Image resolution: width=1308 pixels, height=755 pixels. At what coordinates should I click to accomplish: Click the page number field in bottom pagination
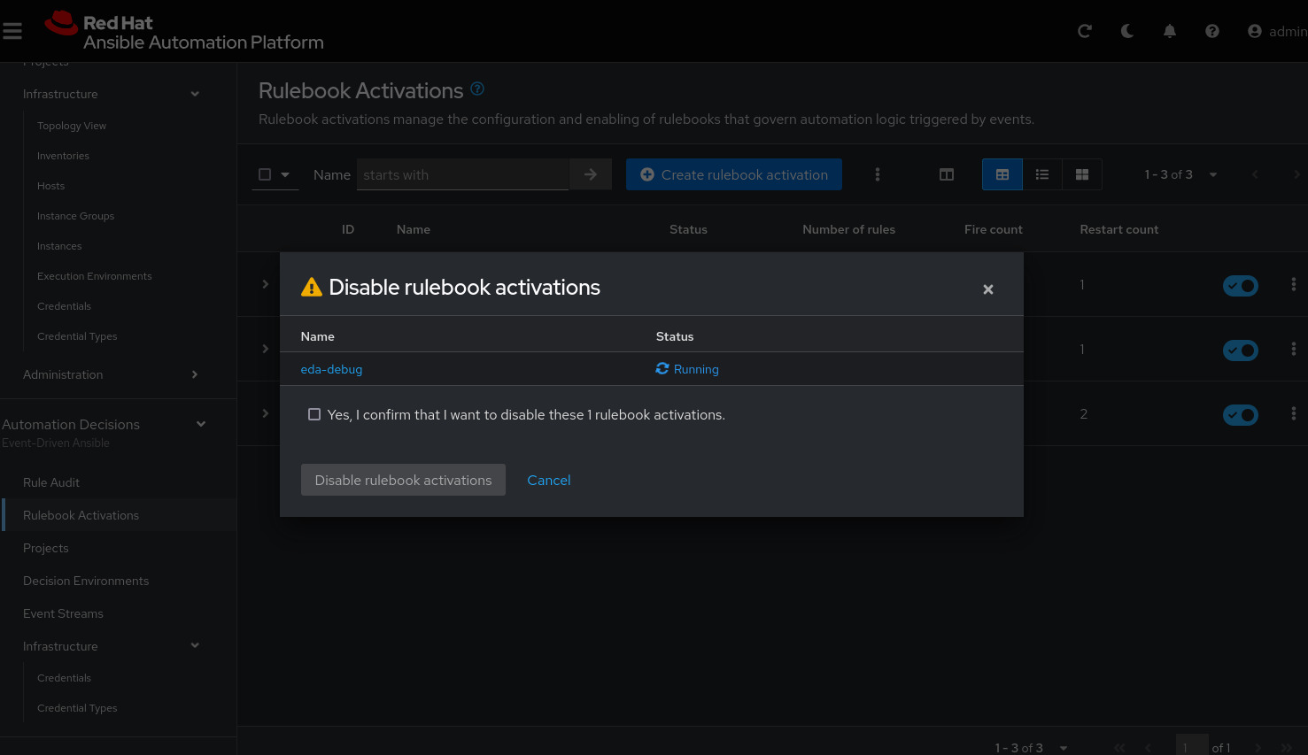1192,746
